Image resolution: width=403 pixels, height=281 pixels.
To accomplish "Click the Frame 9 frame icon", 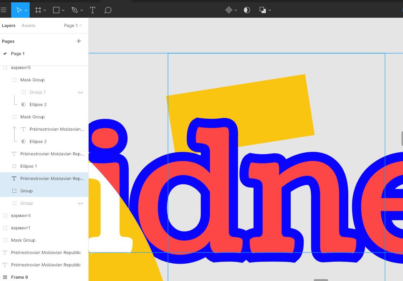I will pyautogui.click(x=5, y=277).
